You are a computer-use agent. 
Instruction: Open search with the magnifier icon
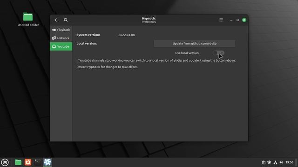66,20
